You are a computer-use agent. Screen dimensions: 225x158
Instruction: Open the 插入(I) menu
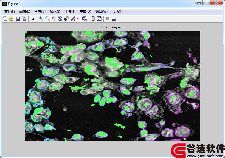(x=55, y=11)
